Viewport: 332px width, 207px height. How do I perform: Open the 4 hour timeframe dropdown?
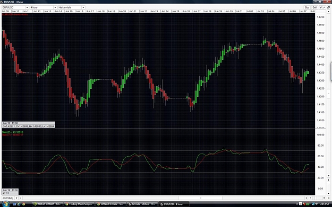click(43, 7)
